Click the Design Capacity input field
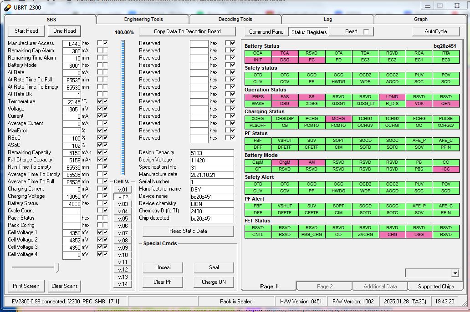The width and height of the screenshot is (470, 312). click(211, 153)
